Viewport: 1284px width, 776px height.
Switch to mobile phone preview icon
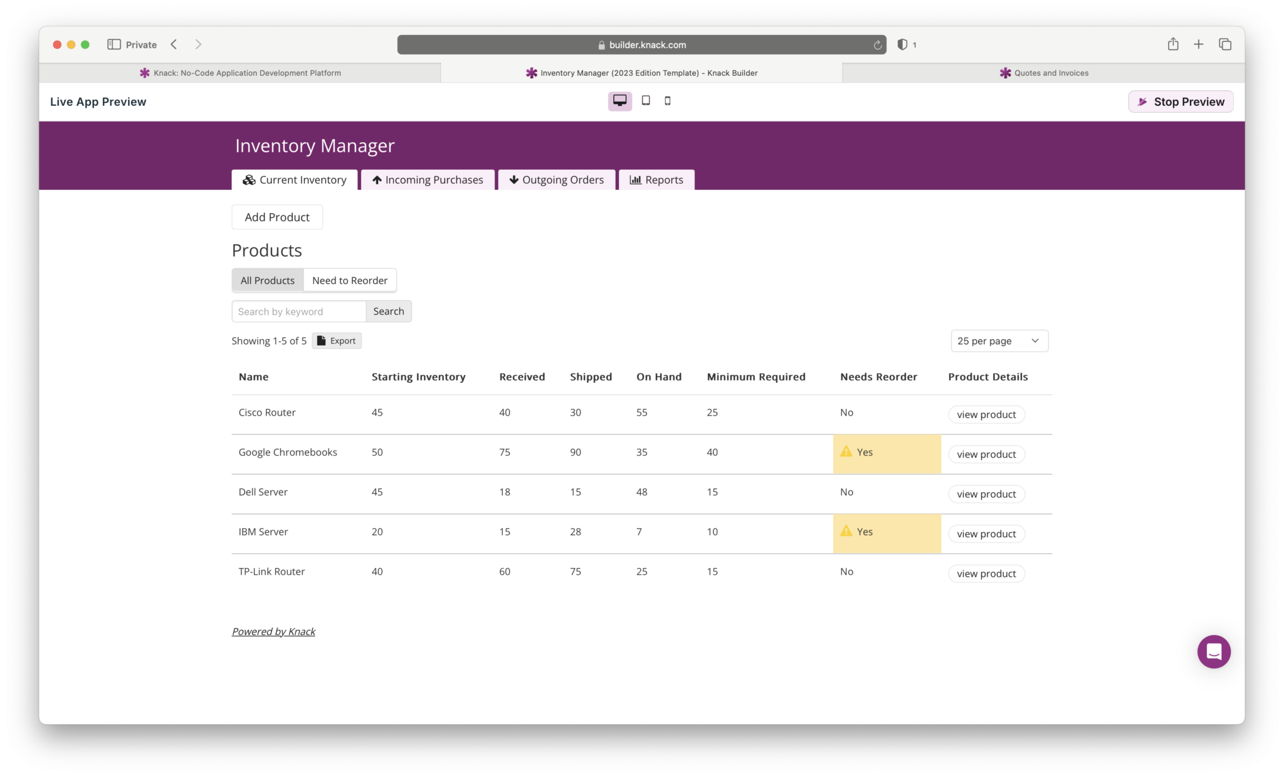(x=668, y=101)
